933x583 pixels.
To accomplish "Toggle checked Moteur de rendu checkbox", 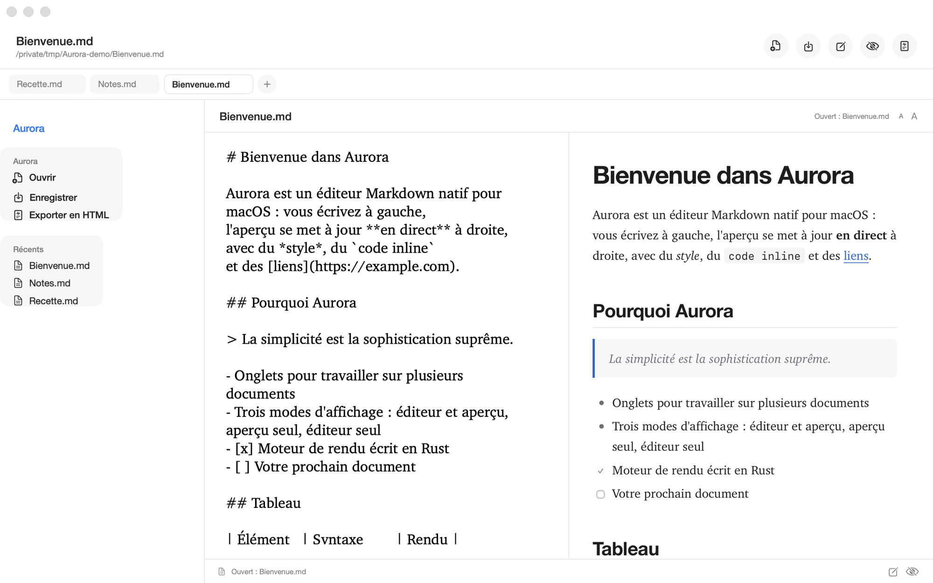I will pos(600,471).
